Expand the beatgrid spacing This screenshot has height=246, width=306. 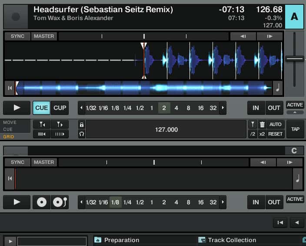[60, 134]
